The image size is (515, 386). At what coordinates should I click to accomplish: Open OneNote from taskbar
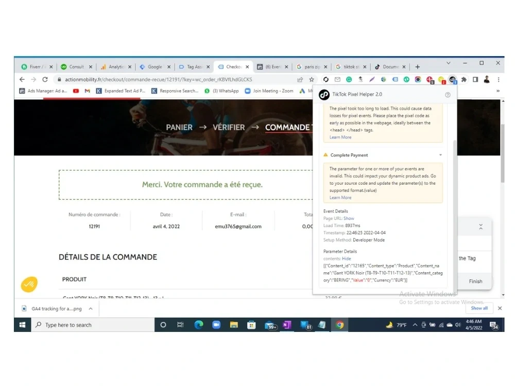[287, 325]
